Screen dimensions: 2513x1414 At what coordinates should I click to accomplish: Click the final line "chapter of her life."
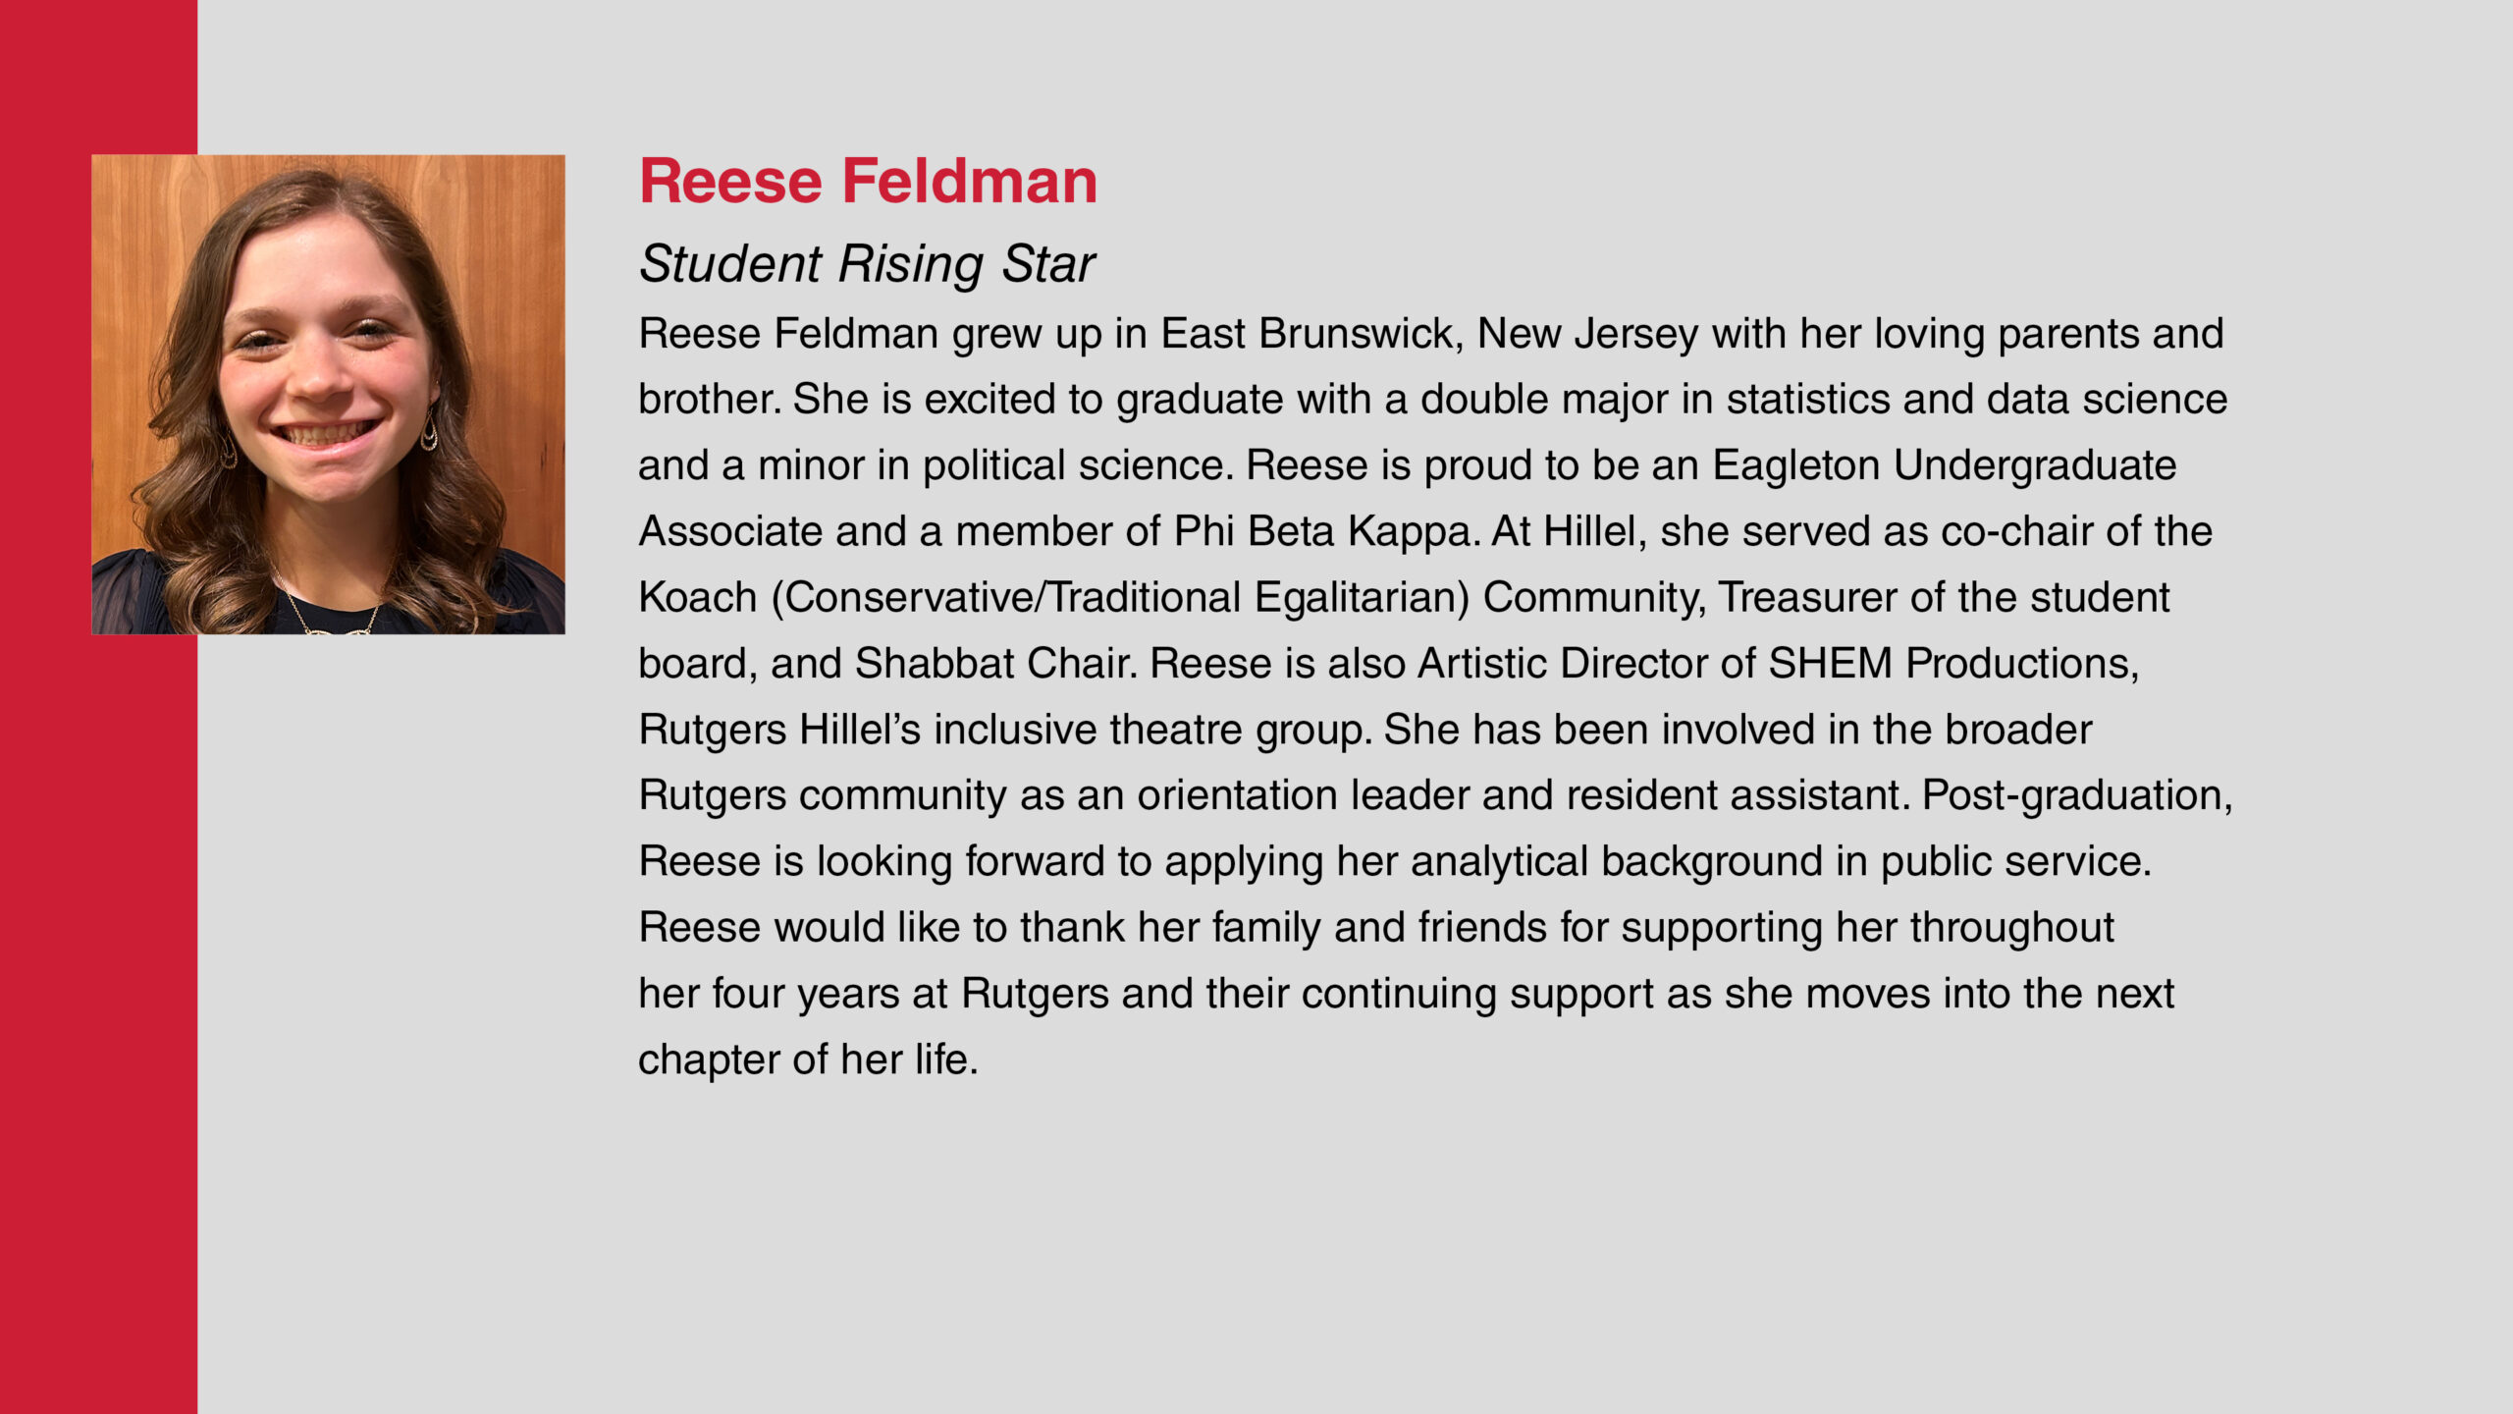pos(809,1060)
